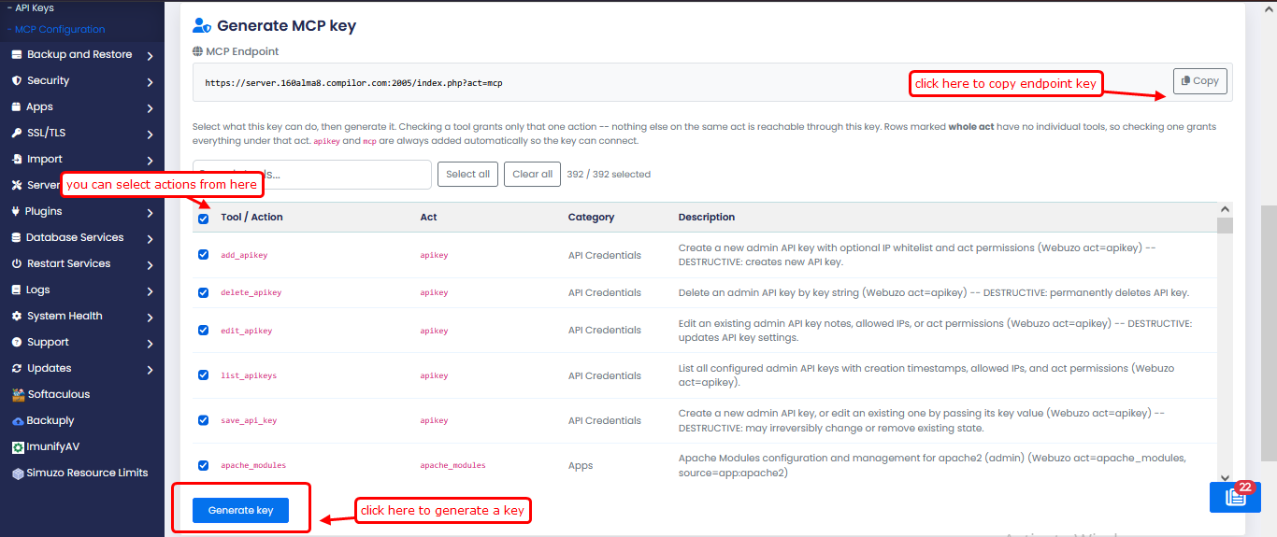This screenshot has width=1277, height=537.
Task: Uncheck the list_apikeys checkbox
Action: [203, 374]
